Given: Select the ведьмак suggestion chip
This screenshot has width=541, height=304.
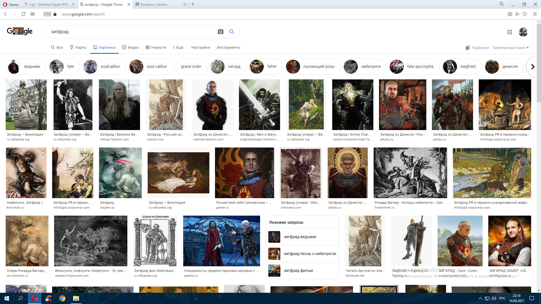Looking at the screenshot, I should point(26,67).
